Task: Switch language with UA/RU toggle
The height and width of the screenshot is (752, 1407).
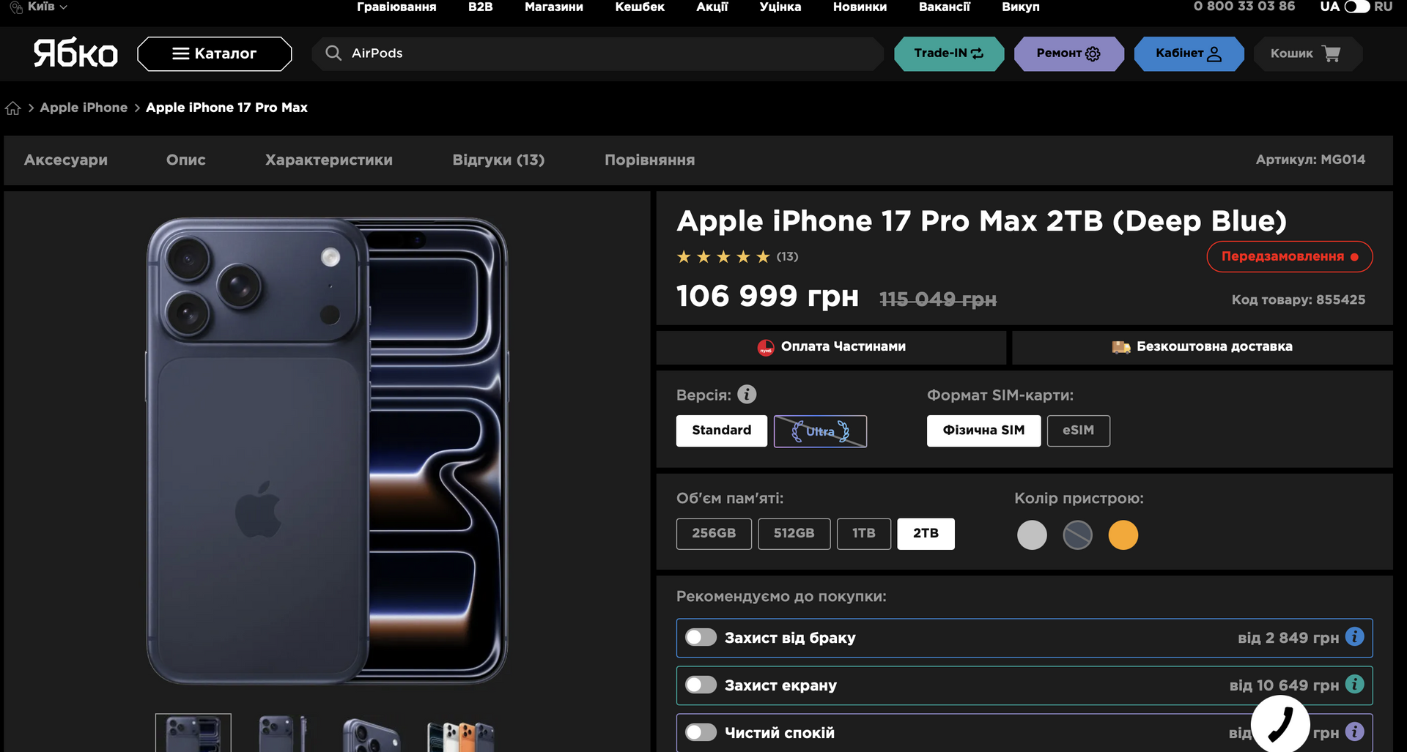Action: (x=1356, y=7)
